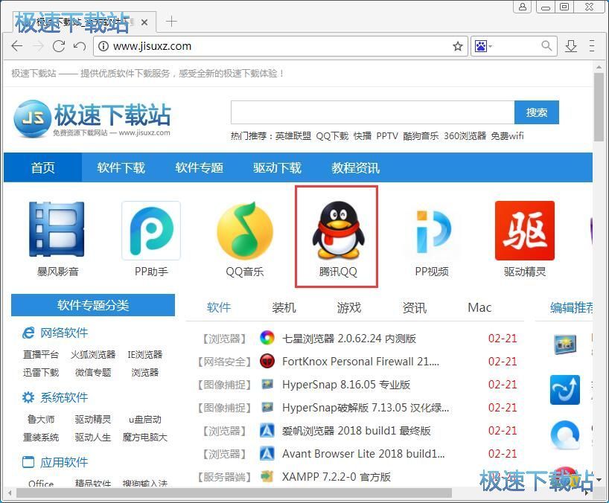Open 爱帆浏览器 2018 build1 最终版 entry
Image resolution: width=609 pixels, height=503 pixels.
click(356, 431)
